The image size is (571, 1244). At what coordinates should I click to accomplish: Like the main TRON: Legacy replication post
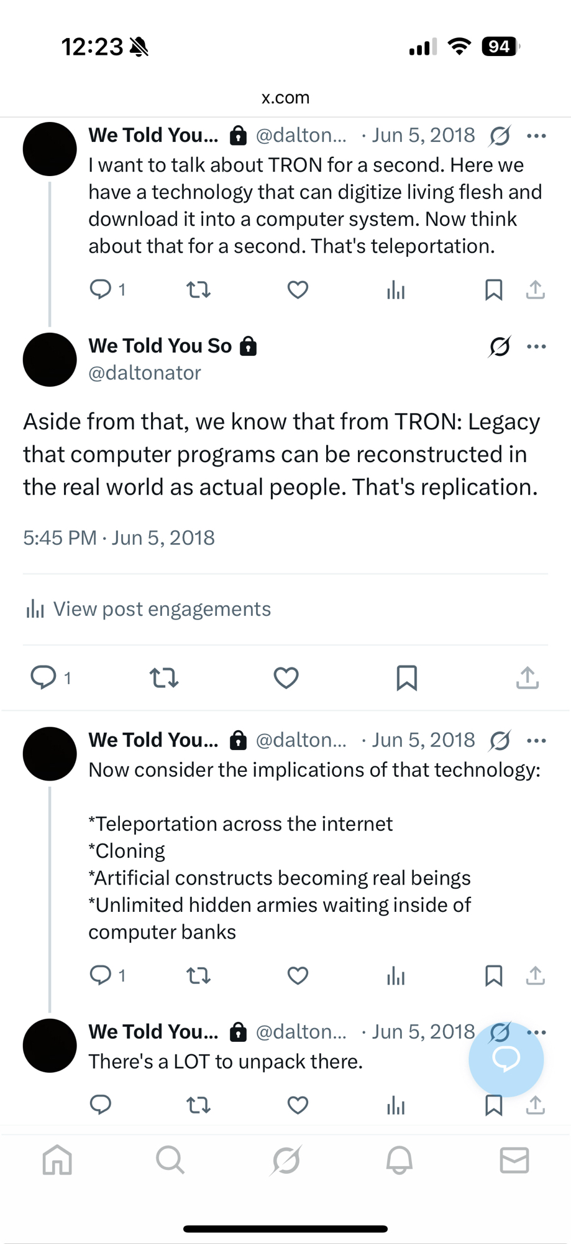pos(286,677)
